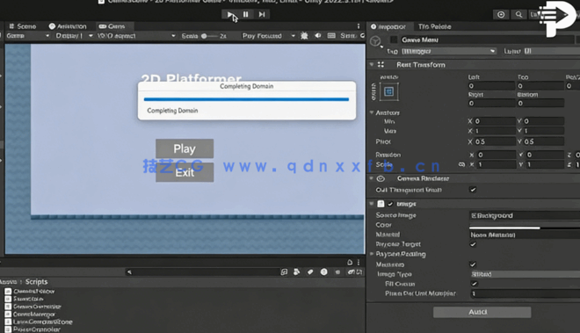This screenshot has height=333, width=580.
Task: Switch to the Scene tab
Action: coord(23,26)
